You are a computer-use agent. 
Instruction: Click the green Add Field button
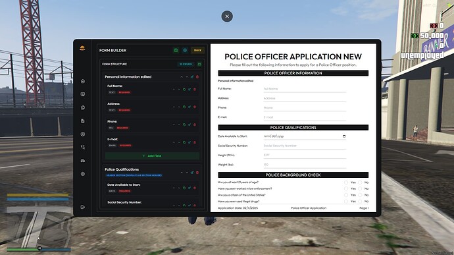pos(152,156)
